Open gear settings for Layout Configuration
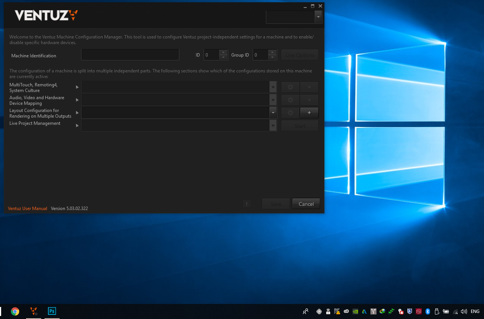 pyautogui.click(x=290, y=113)
